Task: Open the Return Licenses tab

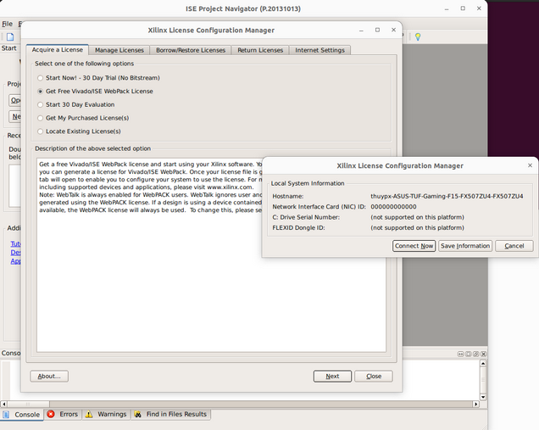Action: pos(260,50)
